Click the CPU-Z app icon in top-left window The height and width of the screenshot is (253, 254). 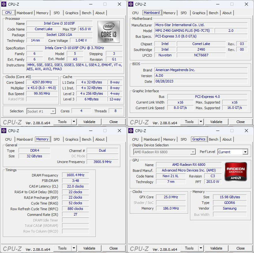coord(4,4)
